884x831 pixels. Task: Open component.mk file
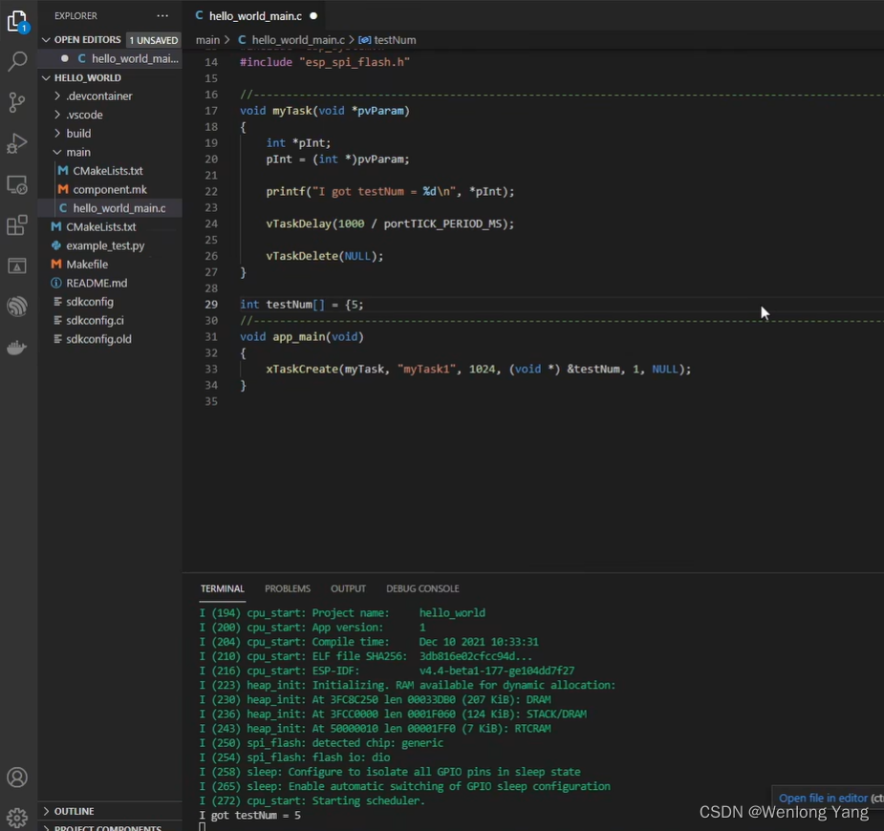110,189
